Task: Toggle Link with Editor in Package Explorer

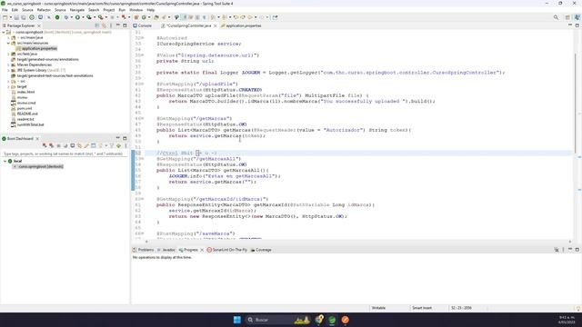Action: point(104,25)
